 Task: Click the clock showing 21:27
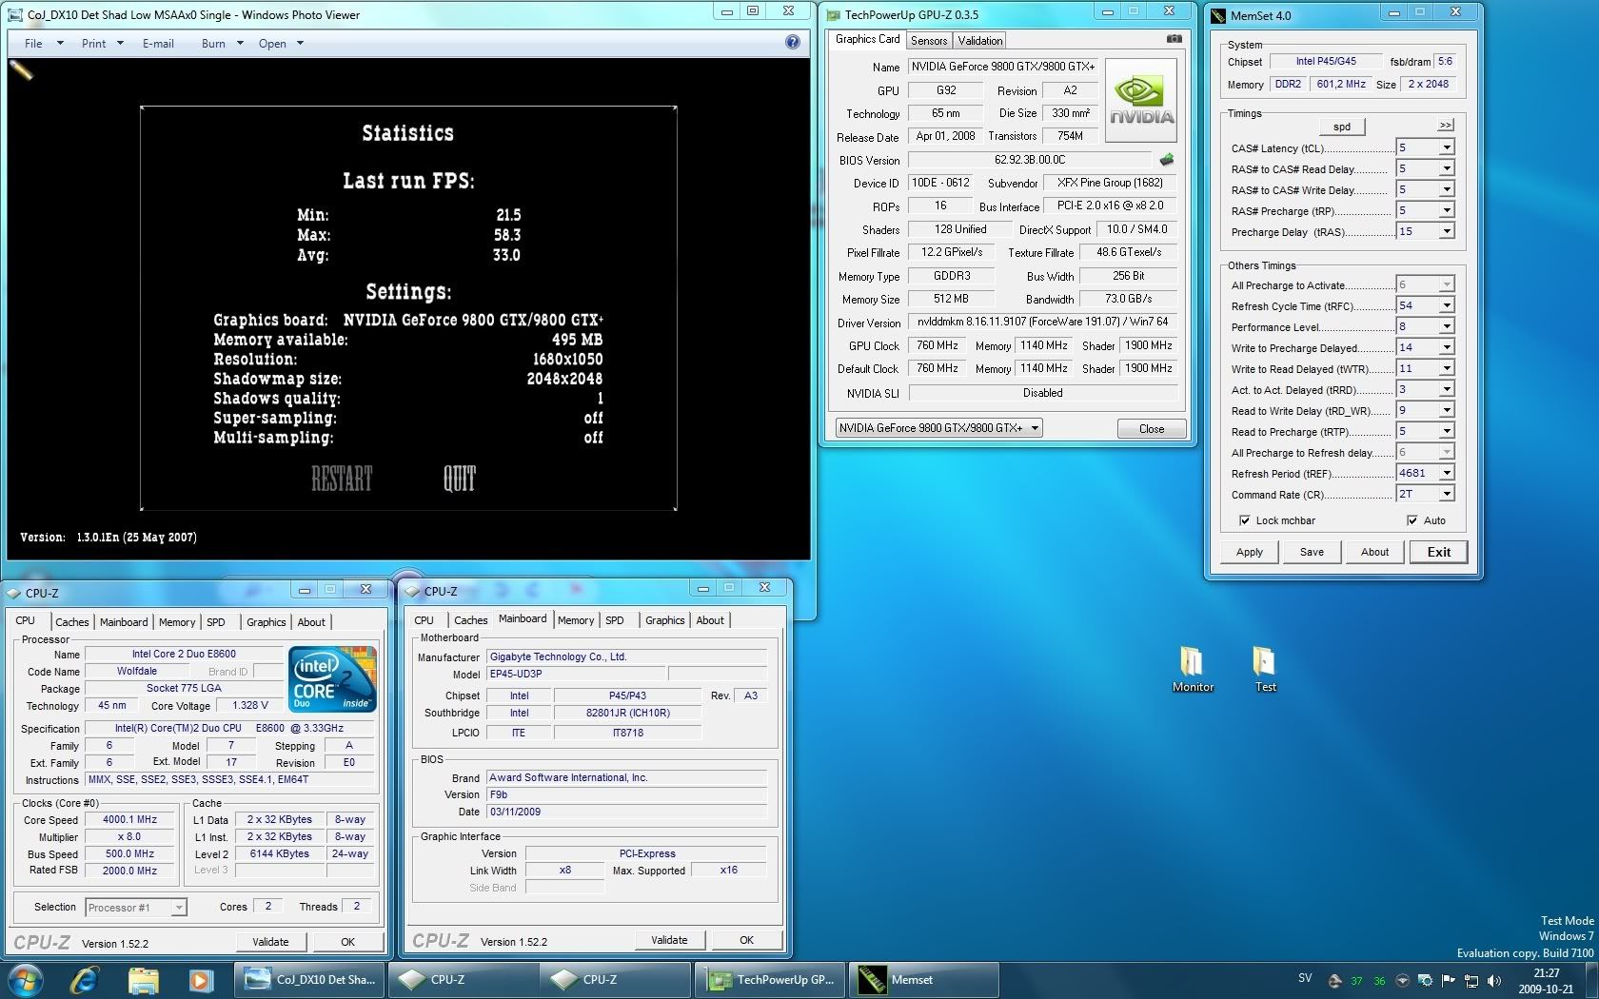1547,973
